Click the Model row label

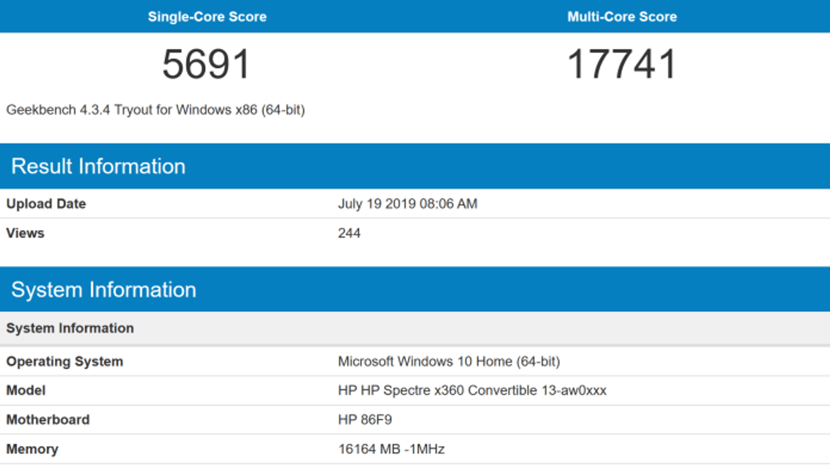pyautogui.click(x=26, y=390)
